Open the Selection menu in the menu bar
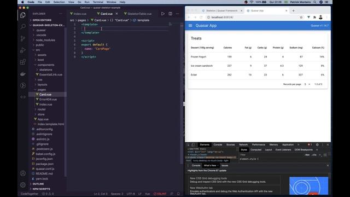The width and height of the screenshot is (350, 197). tap(59, 2)
